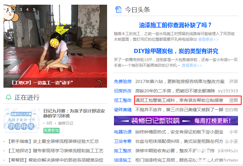Open headline 油漆施工前你查漏补缺了吗？

tap(175, 25)
